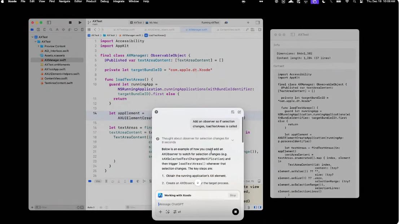Open the Product menu in menu bar
Screen dimensions: 399x224
pos(91,1)
